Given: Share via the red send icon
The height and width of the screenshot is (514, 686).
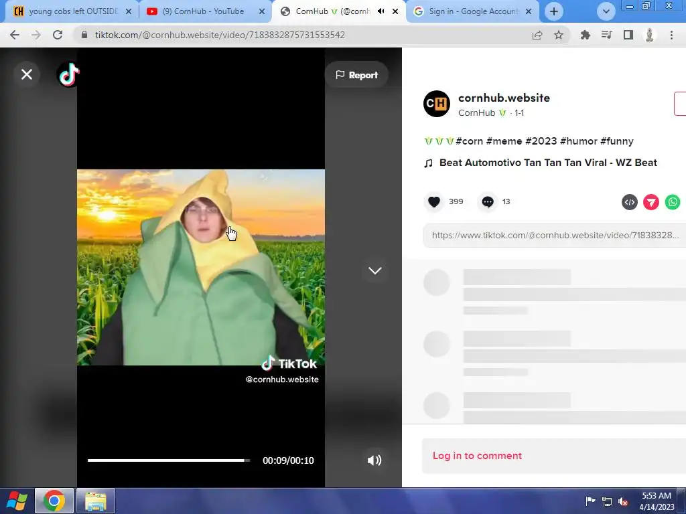Looking at the screenshot, I should (651, 202).
